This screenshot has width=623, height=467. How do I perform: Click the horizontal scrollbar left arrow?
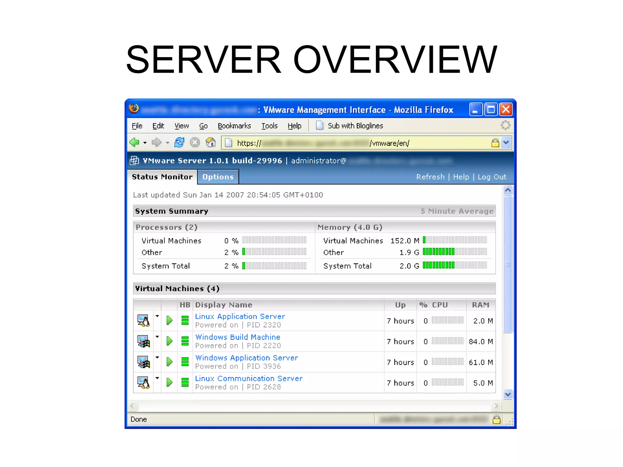(x=132, y=406)
